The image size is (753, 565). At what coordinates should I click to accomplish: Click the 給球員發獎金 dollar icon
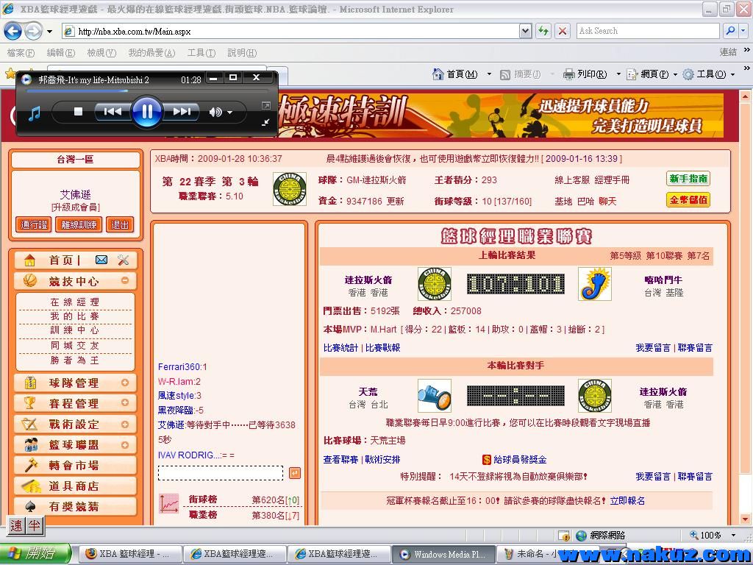[487, 460]
